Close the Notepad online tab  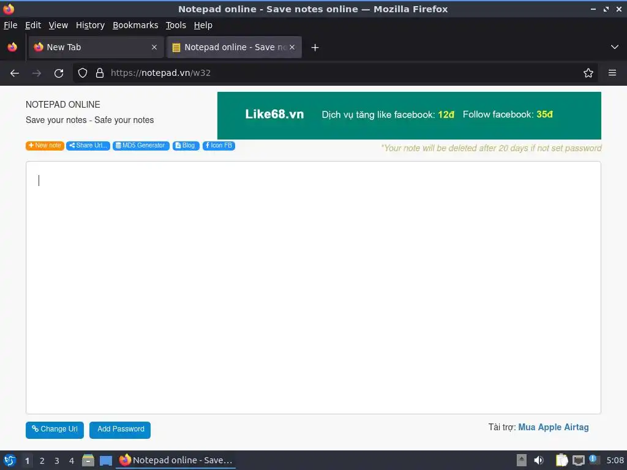click(x=292, y=47)
